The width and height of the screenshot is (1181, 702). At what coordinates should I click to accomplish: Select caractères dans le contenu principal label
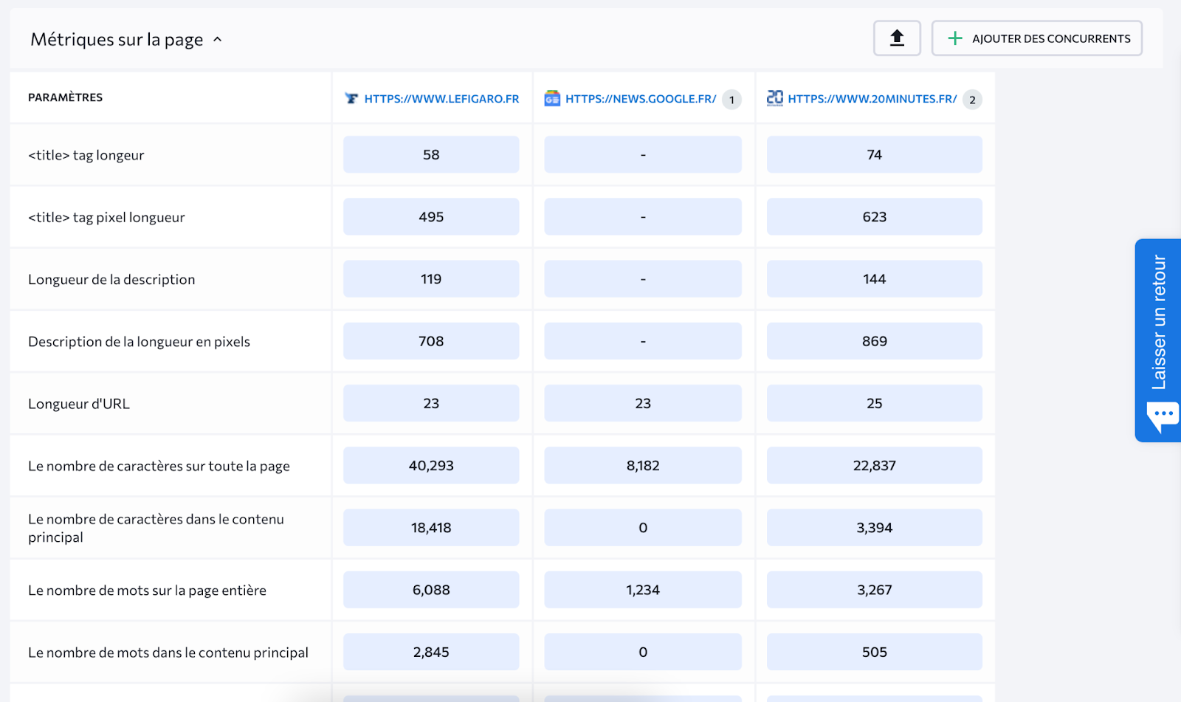click(x=156, y=529)
